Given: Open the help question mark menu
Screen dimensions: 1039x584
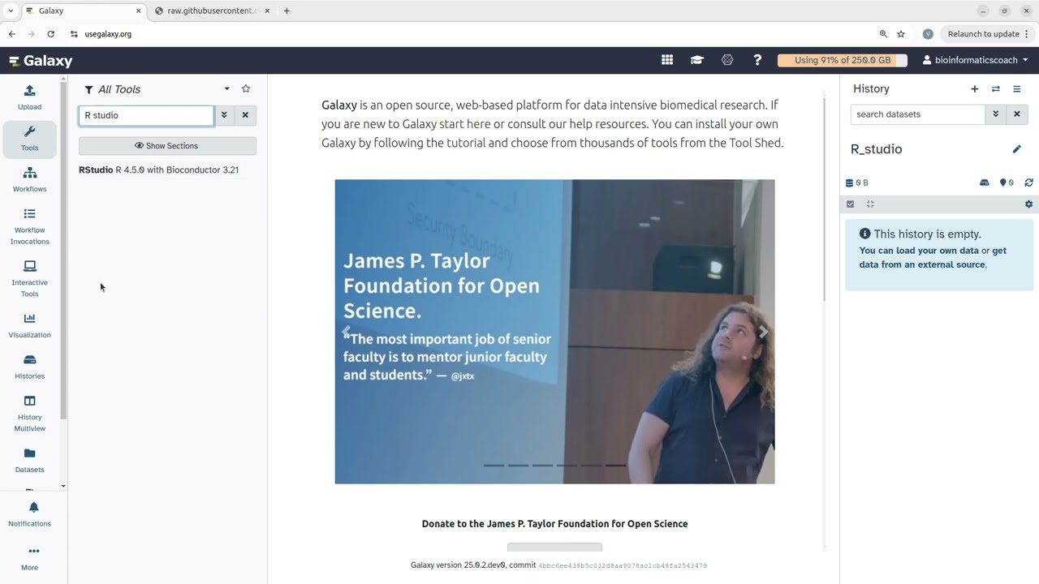Looking at the screenshot, I should pos(757,60).
